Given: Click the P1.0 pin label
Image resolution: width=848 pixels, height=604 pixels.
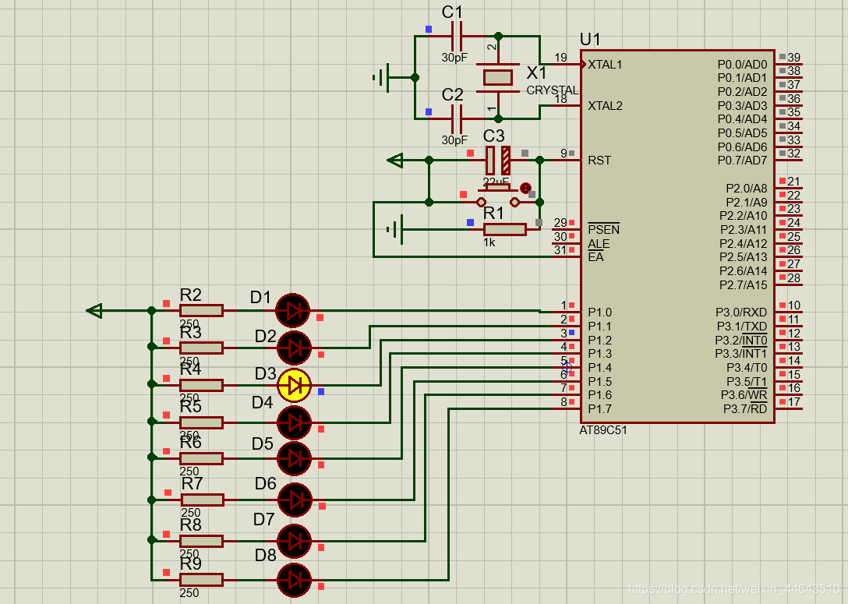Looking at the screenshot, I should (600, 313).
